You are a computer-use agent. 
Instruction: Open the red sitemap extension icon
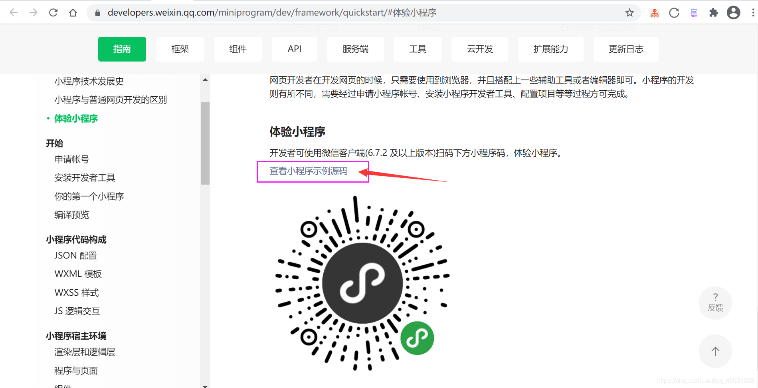[x=655, y=13]
